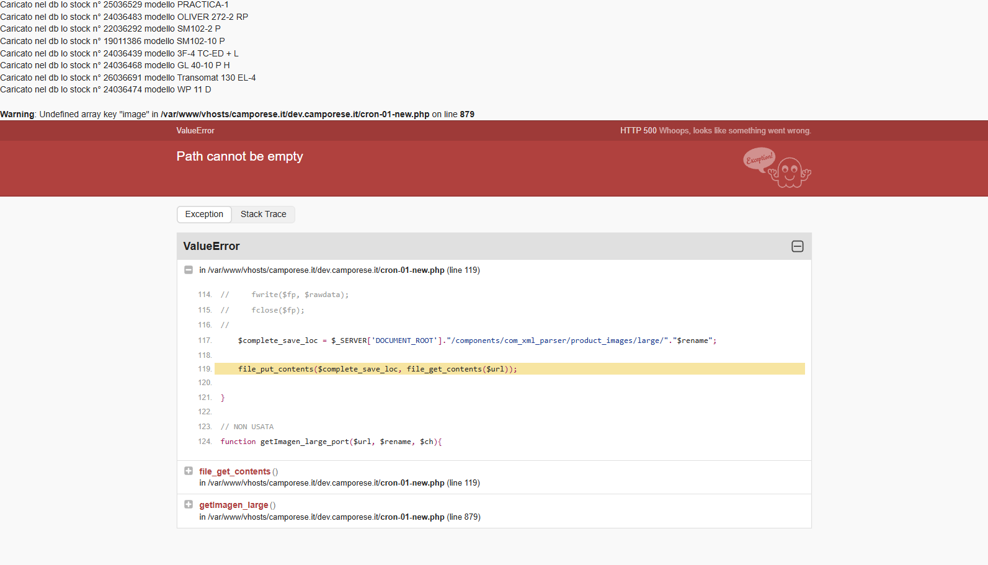Switch to the Stack Trace tab
988x565 pixels.
point(264,214)
